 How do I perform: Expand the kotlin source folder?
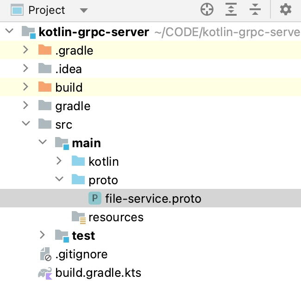point(59,161)
